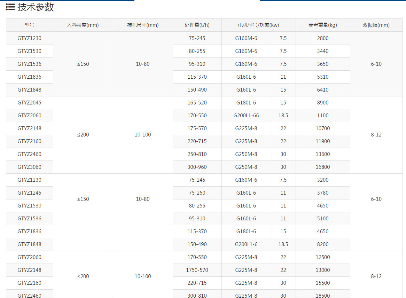Screen dimensions: 406x298
Task: Select the 电机型号/功率(kw) column header
Action: pos(258,25)
